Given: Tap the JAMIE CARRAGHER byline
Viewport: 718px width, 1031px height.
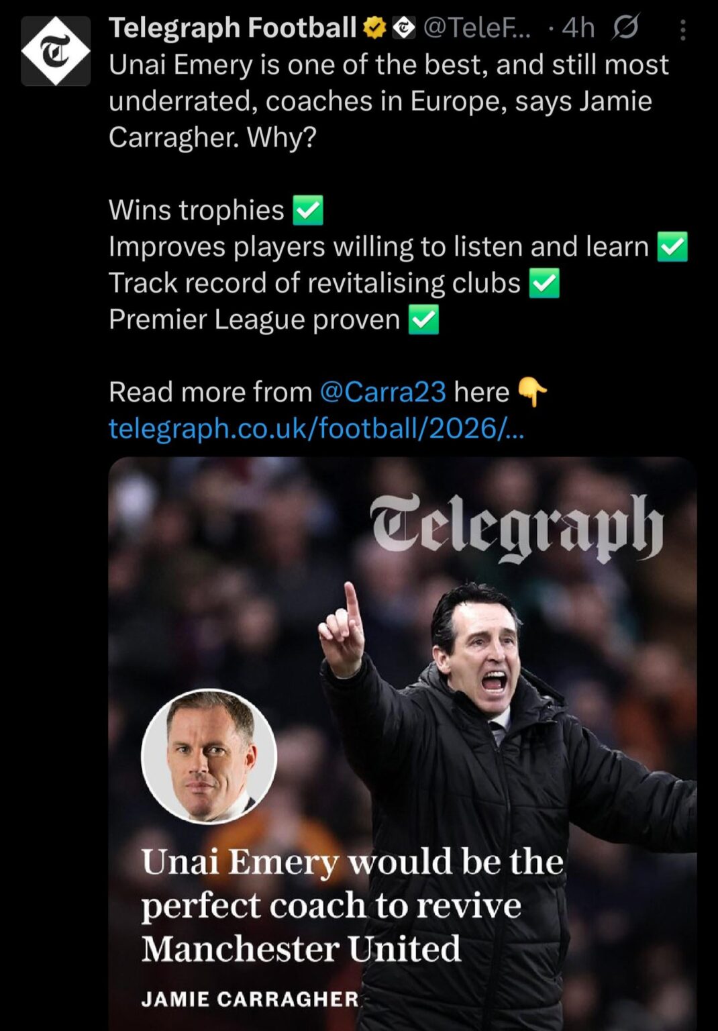Looking at the screenshot, I should (250, 999).
